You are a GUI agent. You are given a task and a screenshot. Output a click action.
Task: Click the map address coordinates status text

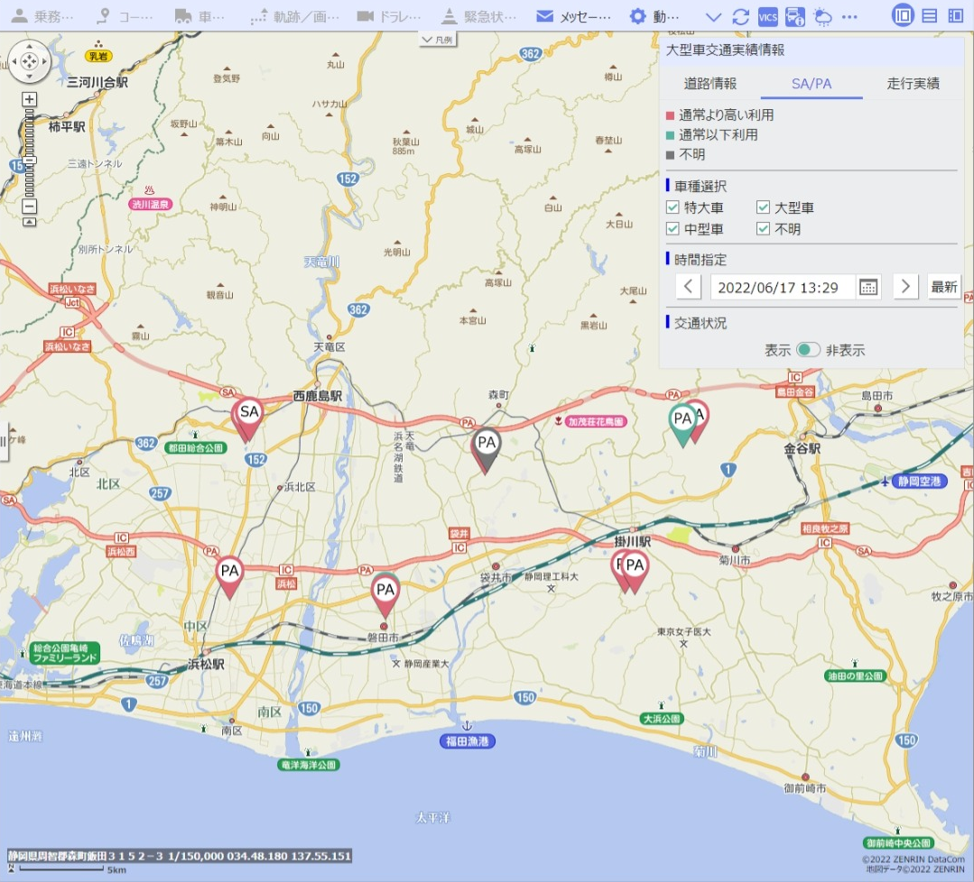click(x=180, y=856)
